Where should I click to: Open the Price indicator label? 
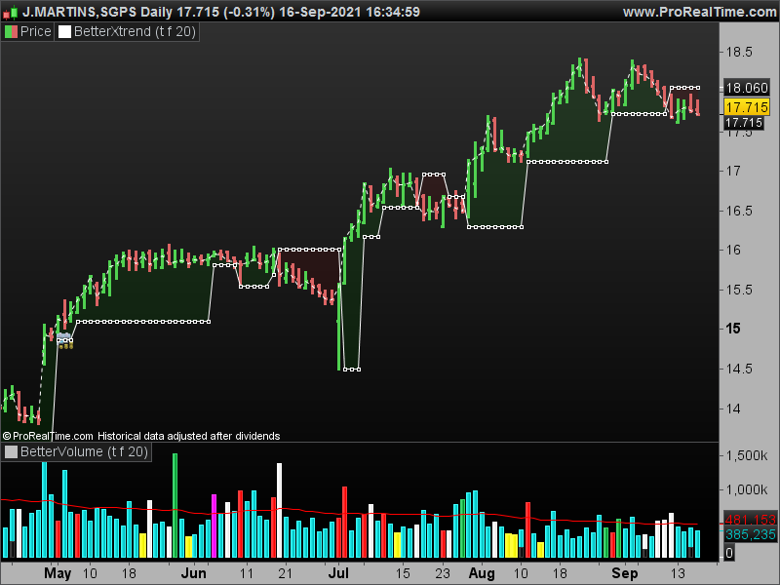(35, 32)
